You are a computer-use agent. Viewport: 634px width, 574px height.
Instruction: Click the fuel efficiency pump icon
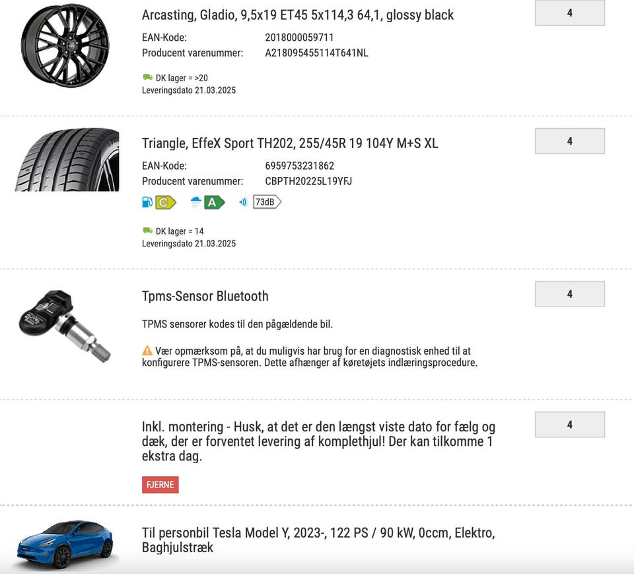coord(147,202)
